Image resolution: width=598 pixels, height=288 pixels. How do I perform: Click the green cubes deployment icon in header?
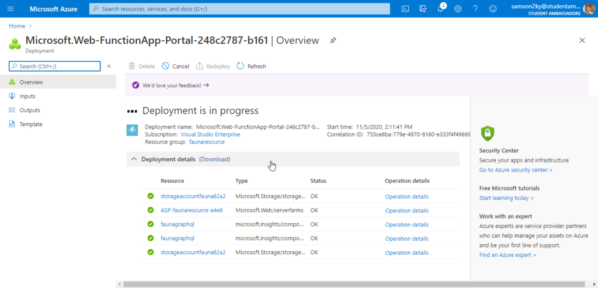click(15, 44)
